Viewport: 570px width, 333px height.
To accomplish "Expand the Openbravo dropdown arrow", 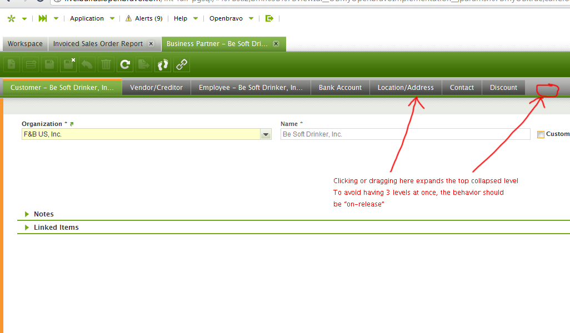I will click(x=251, y=18).
